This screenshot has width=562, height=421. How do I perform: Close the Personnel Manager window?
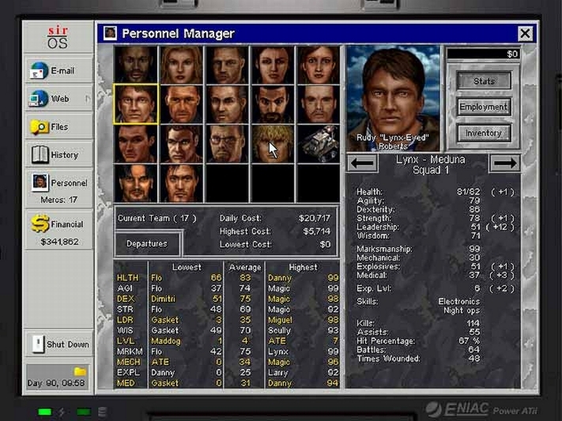[525, 33]
